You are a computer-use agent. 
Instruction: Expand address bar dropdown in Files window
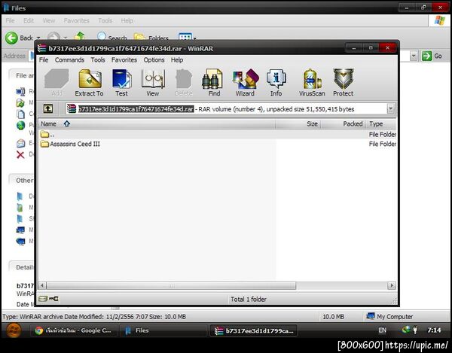click(x=414, y=56)
